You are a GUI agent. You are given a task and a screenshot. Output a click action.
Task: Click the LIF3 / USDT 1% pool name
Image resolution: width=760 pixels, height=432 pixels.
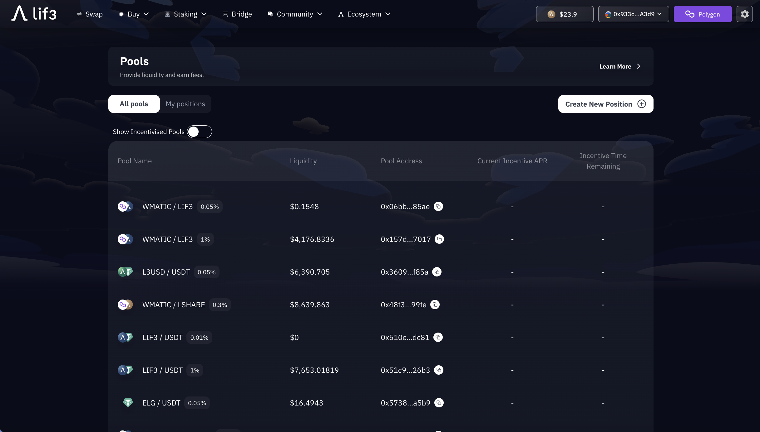pos(162,370)
